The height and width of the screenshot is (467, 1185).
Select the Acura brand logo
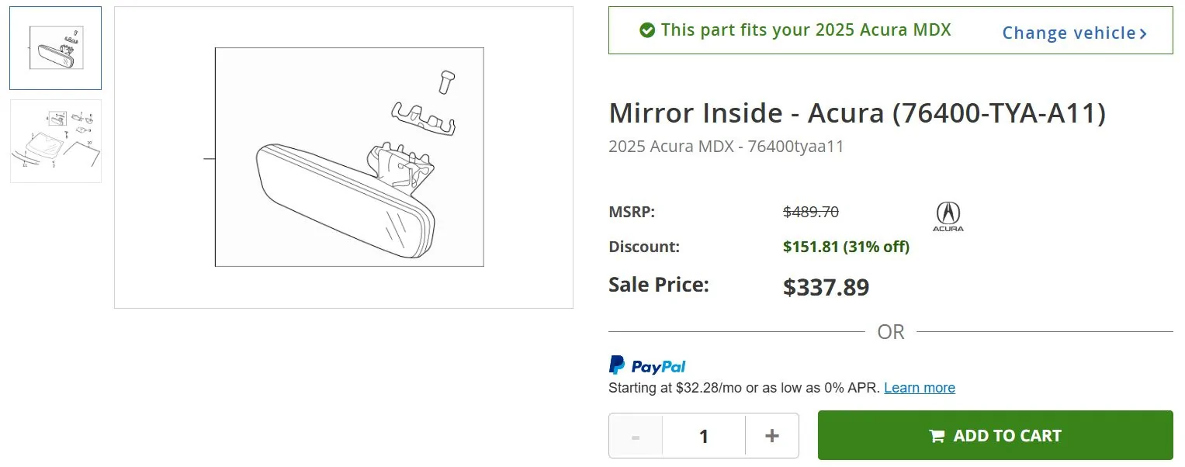coord(948,215)
